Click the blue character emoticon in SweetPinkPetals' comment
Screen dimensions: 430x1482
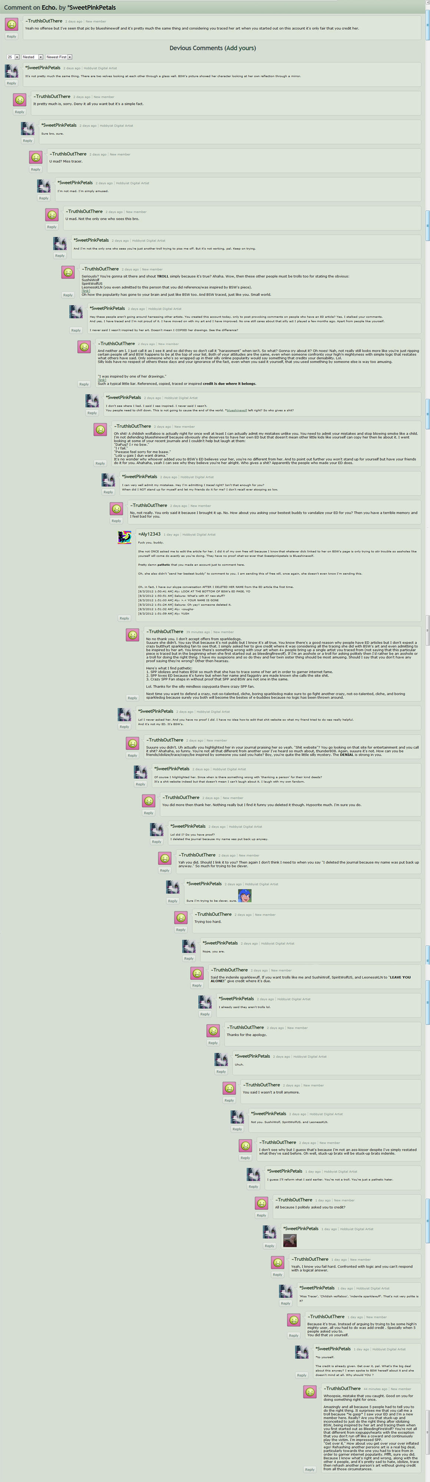point(245,896)
